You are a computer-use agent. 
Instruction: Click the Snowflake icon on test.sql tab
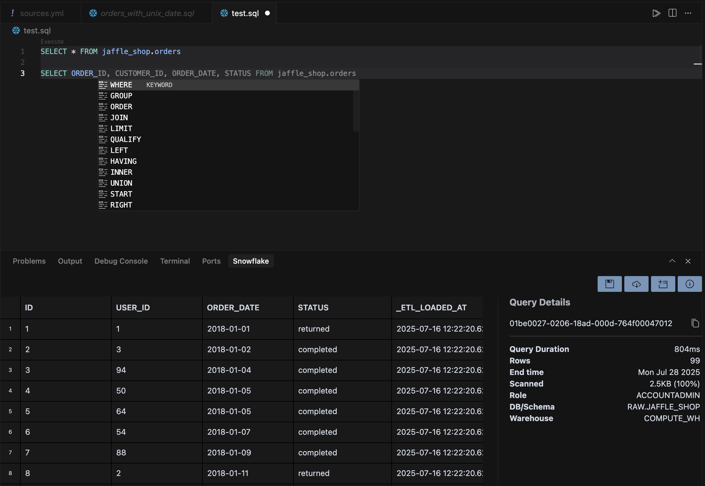coord(224,13)
